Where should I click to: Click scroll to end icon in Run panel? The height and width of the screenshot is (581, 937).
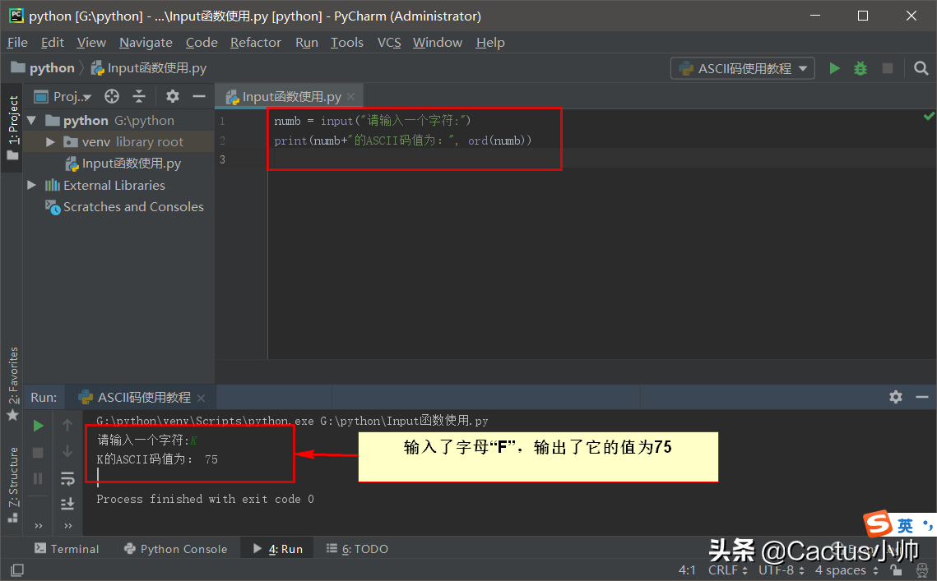[x=67, y=503]
